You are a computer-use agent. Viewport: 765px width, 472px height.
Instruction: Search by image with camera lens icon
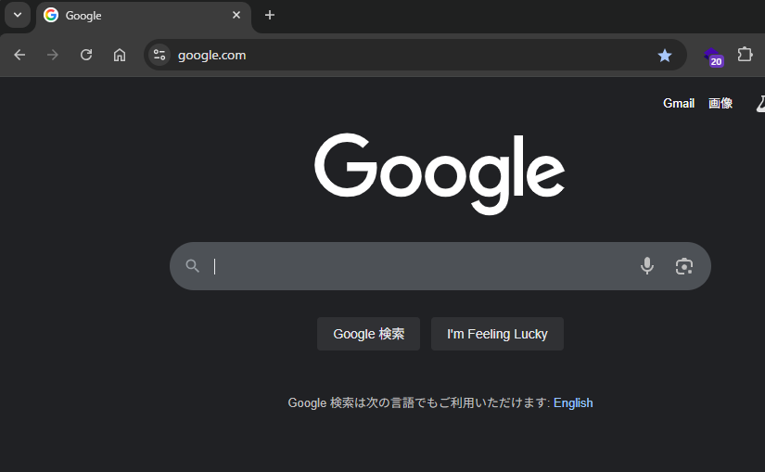pos(684,266)
